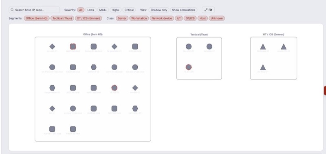
Task: Filter severity to Med+
Action: tap(103, 10)
